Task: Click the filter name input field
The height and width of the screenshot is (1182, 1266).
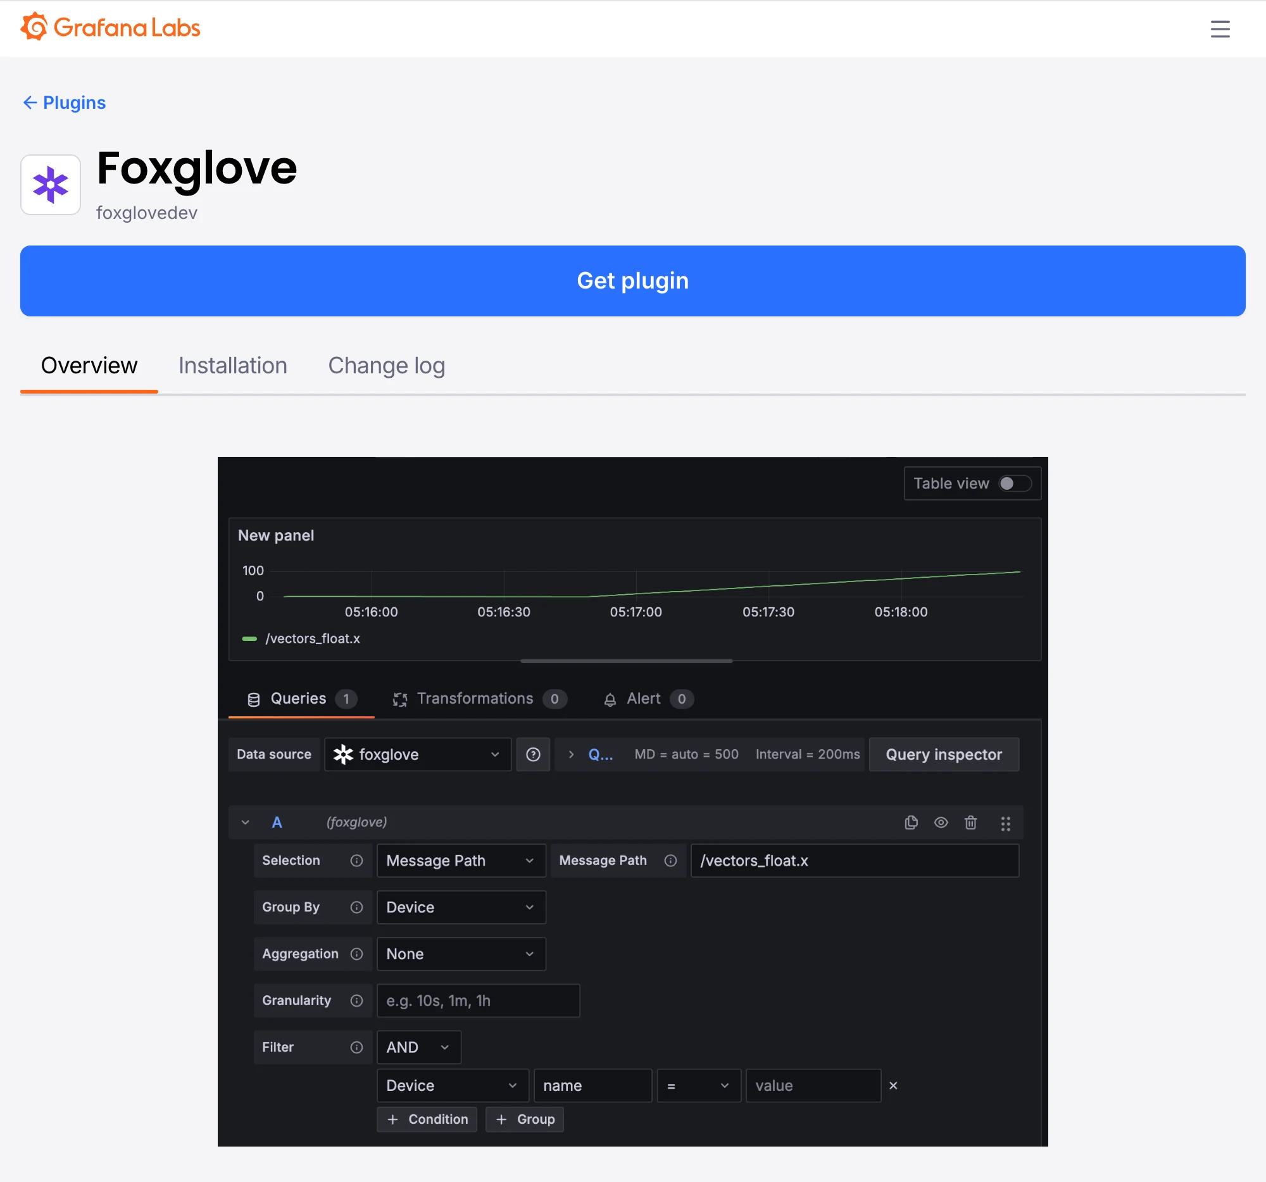Action: [592, 1085]
